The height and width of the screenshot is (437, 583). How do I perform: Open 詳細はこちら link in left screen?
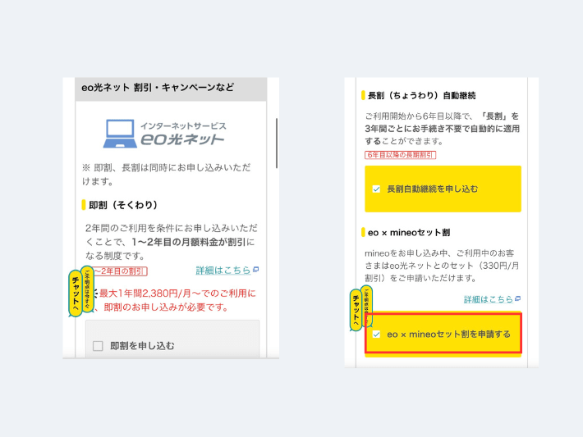click(x=223, y=271)
